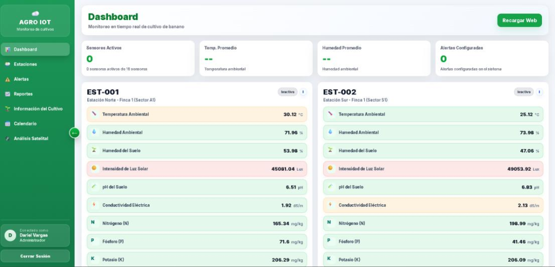
Task: Open the Alertas section
Action: (x=35, y=79)
